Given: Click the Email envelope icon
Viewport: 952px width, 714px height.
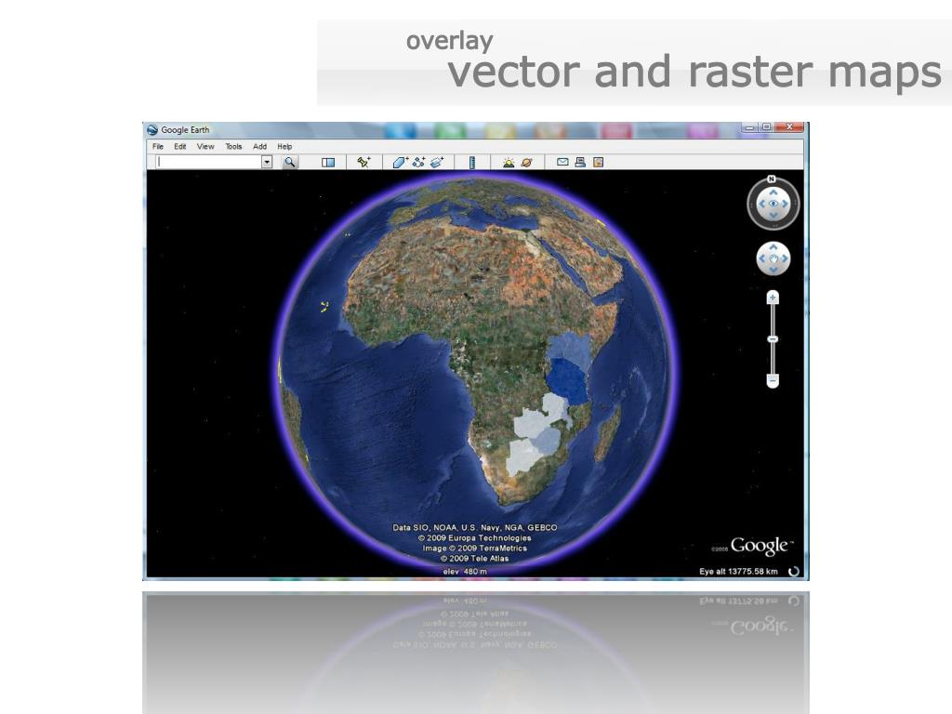Looking at the screenshot, I should click(562, 162).
